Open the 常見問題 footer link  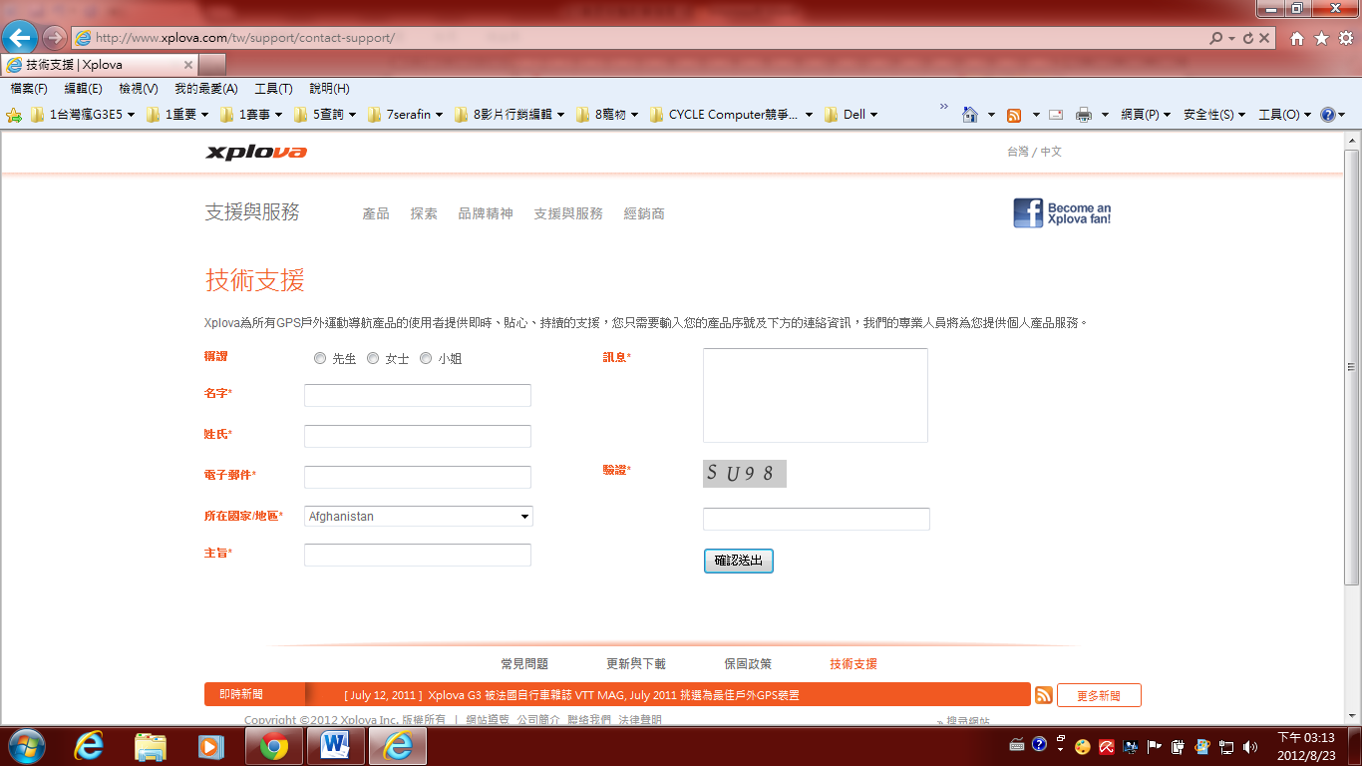coord(524,663)
